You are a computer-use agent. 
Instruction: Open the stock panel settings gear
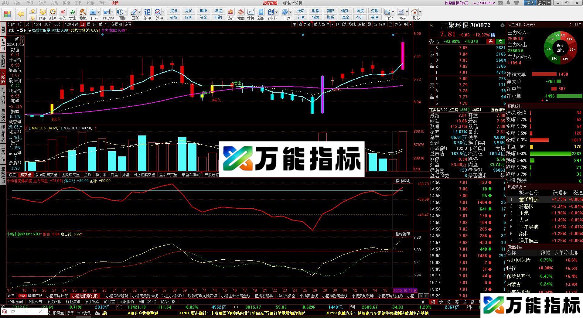click(x=502, y=25)
